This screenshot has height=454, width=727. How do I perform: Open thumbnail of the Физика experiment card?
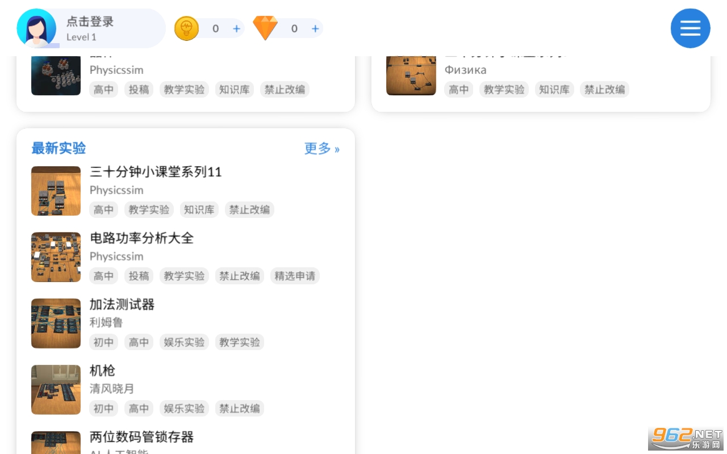pos(411,75)
